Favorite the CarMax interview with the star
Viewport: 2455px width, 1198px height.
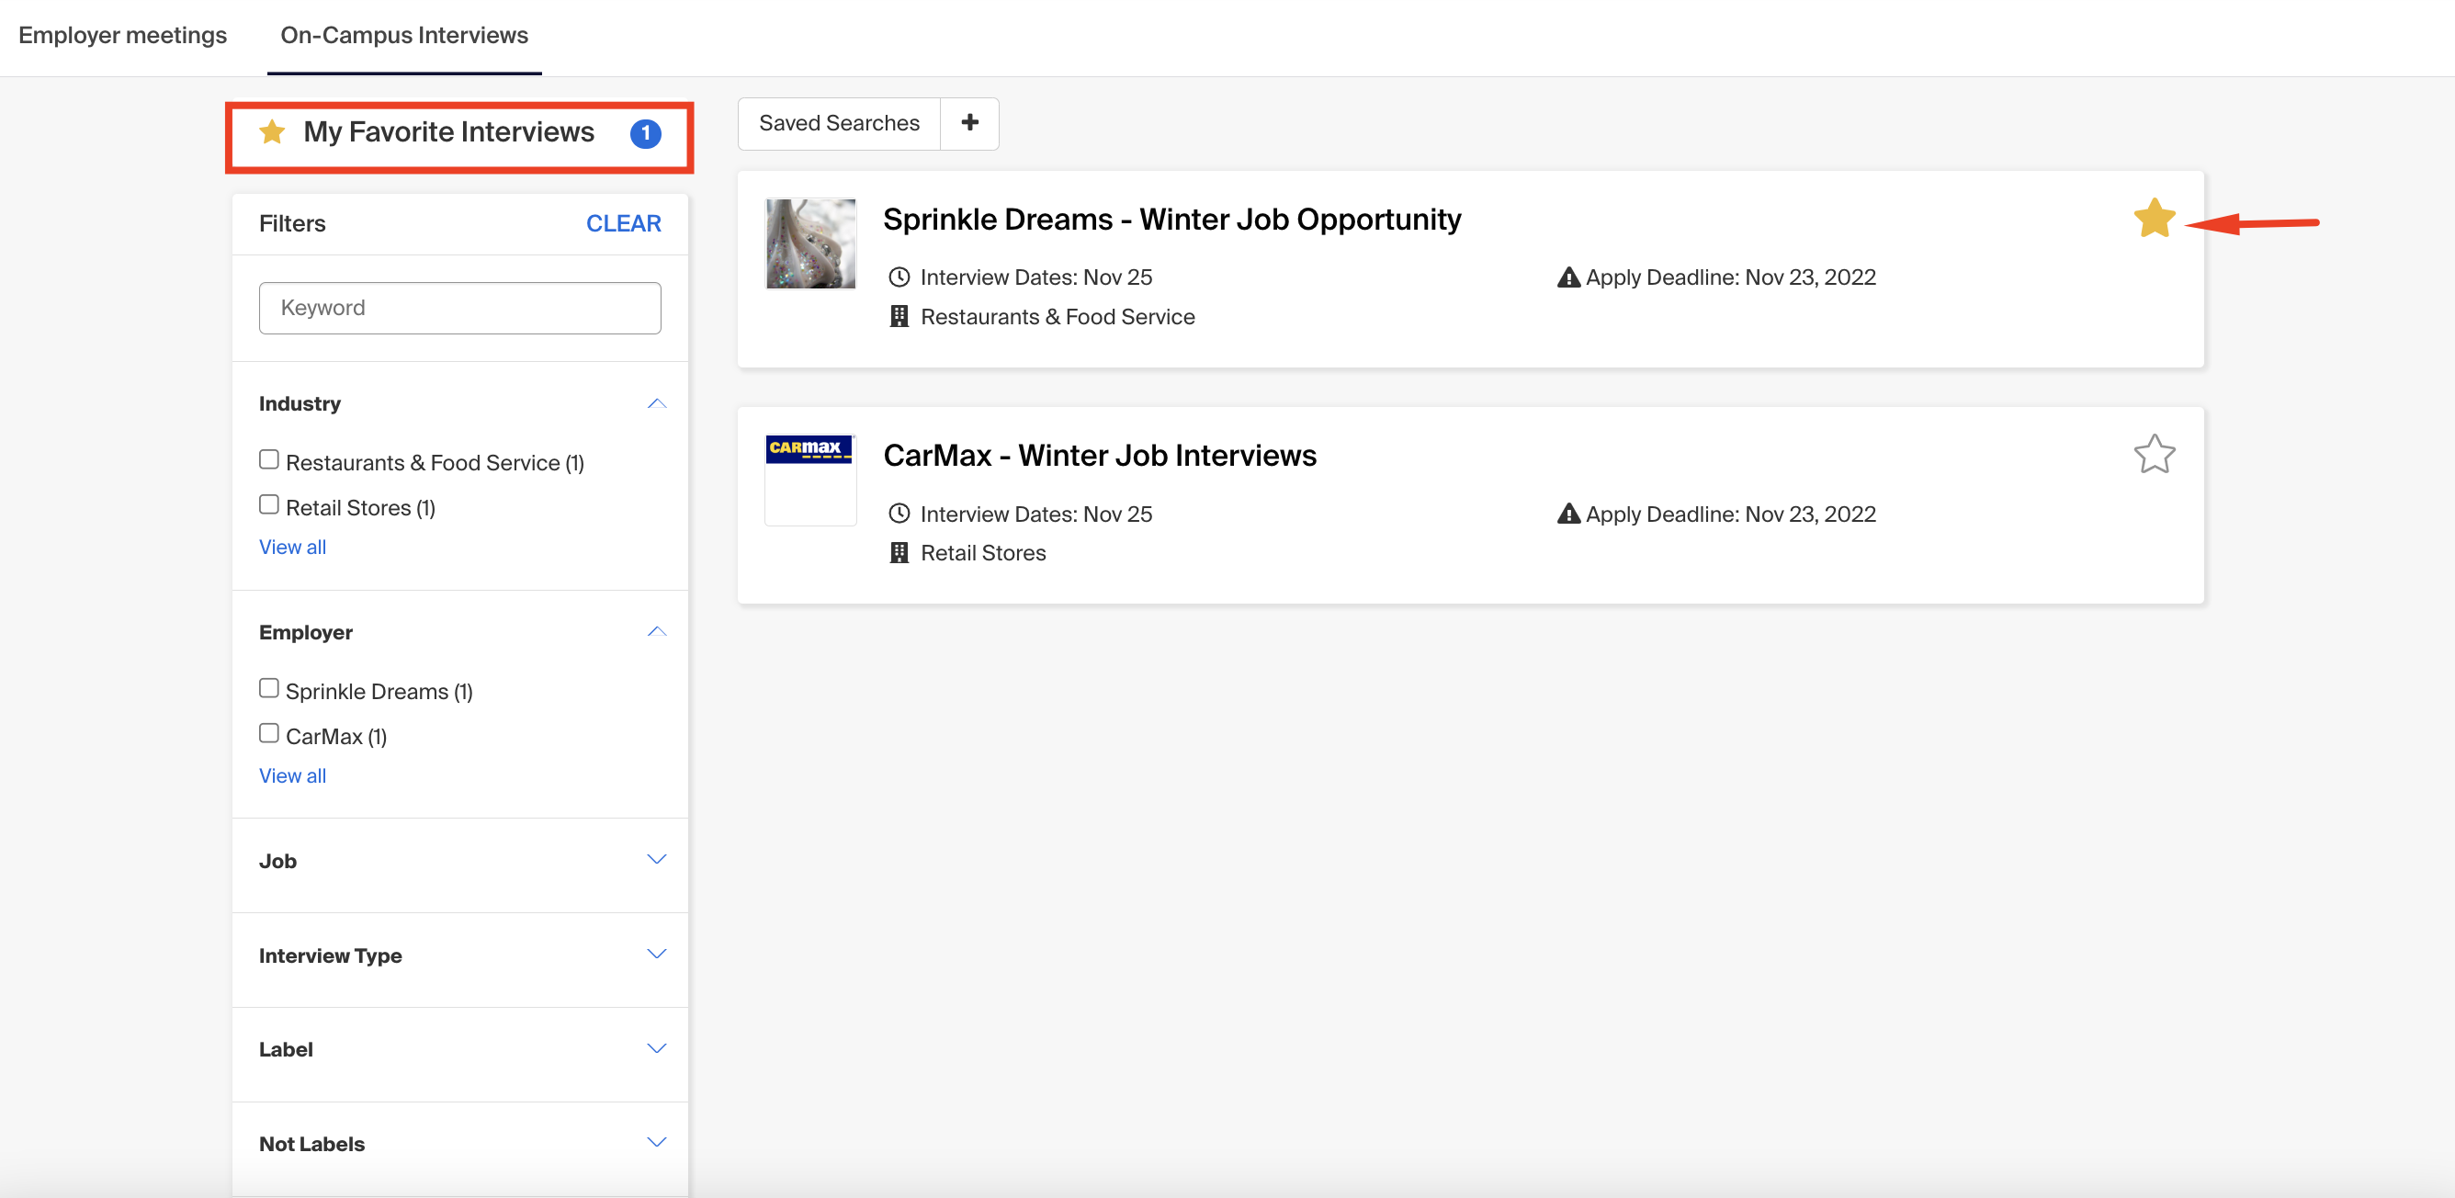[2154, 455]
